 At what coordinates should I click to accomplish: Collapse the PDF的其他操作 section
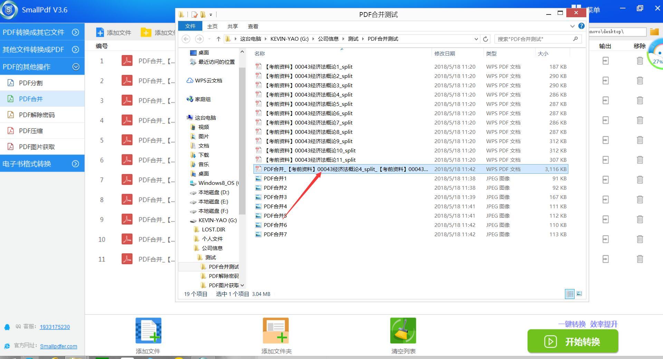(x=76, y=67)
